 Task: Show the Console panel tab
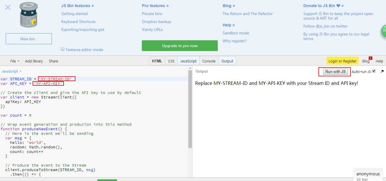click(209, 61)
